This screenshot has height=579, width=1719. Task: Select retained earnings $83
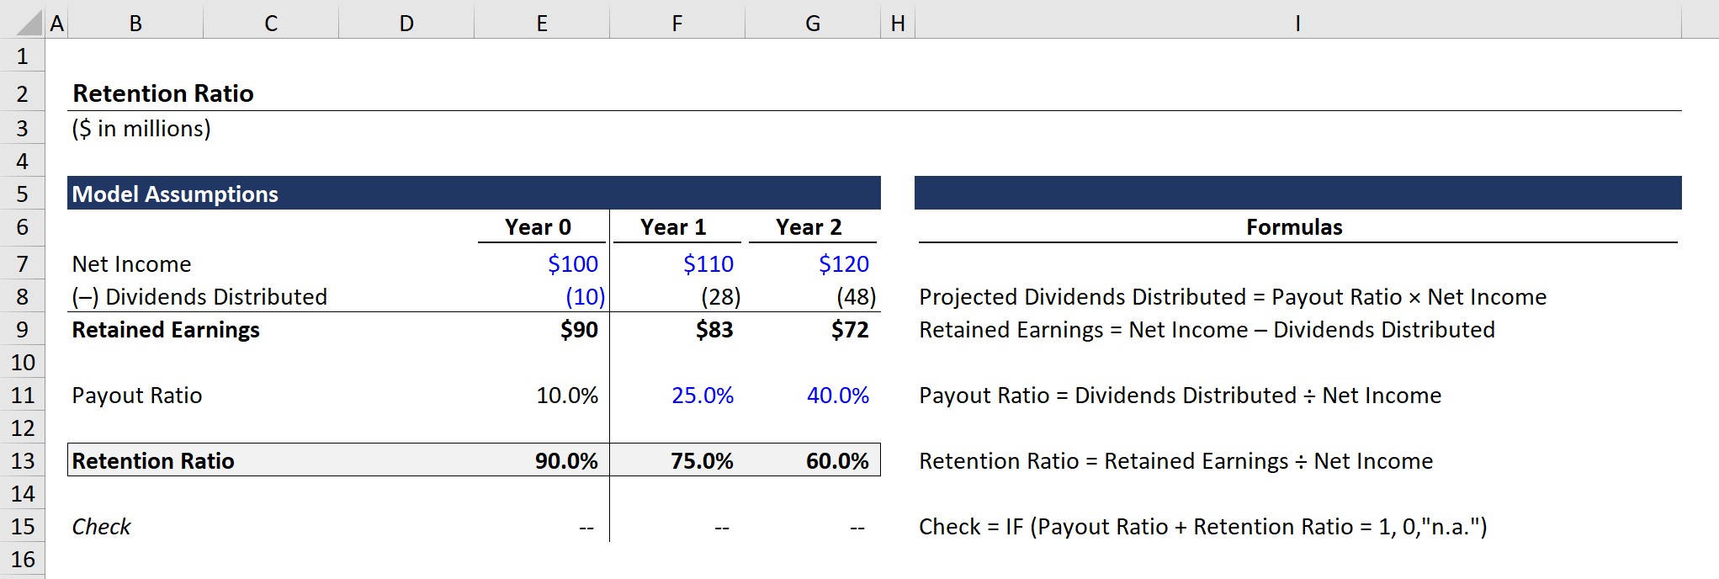pos(714,329)
